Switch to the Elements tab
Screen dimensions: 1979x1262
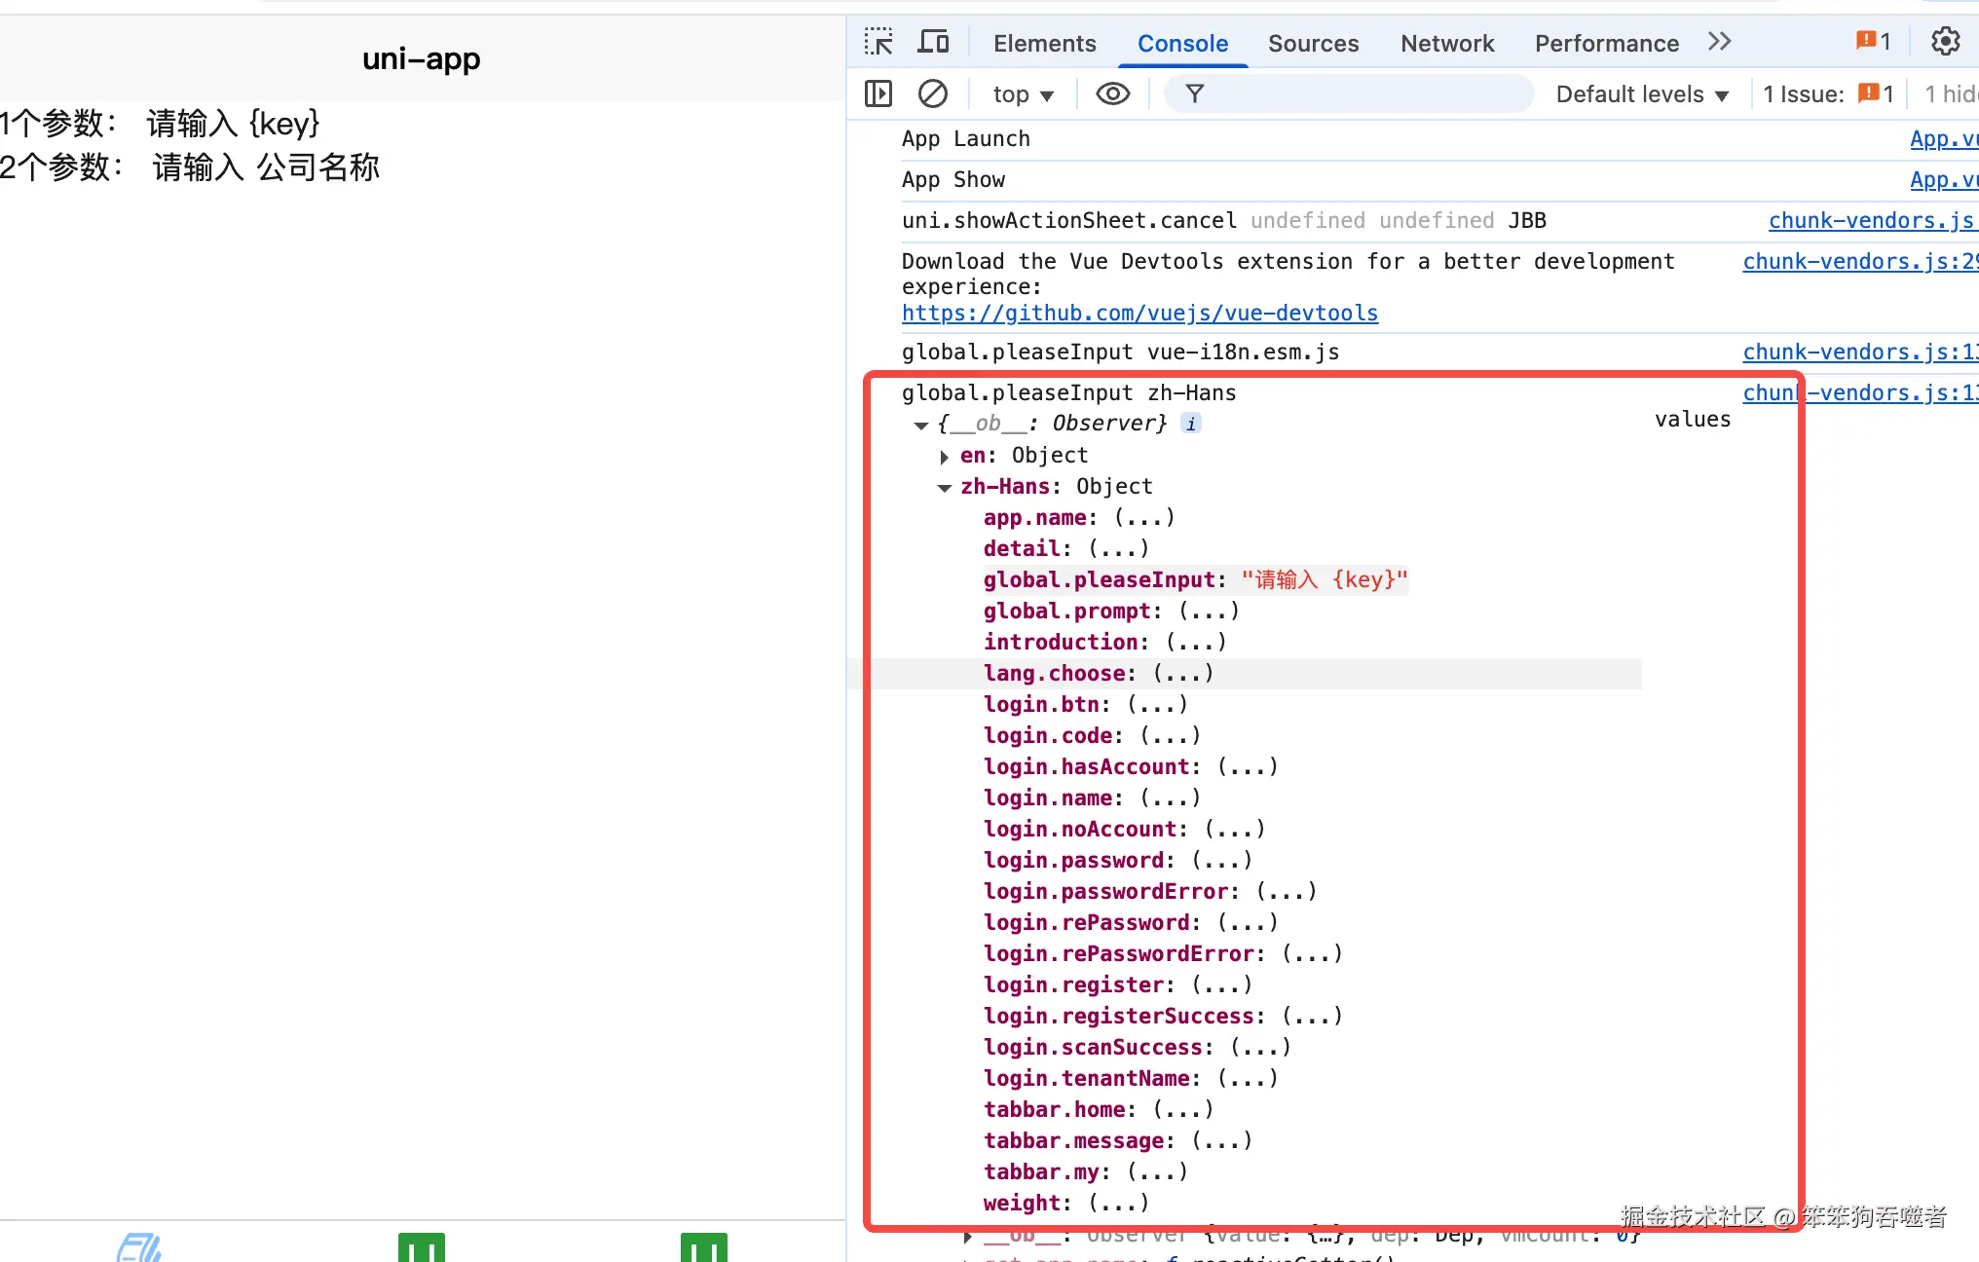click(1044, 44)
